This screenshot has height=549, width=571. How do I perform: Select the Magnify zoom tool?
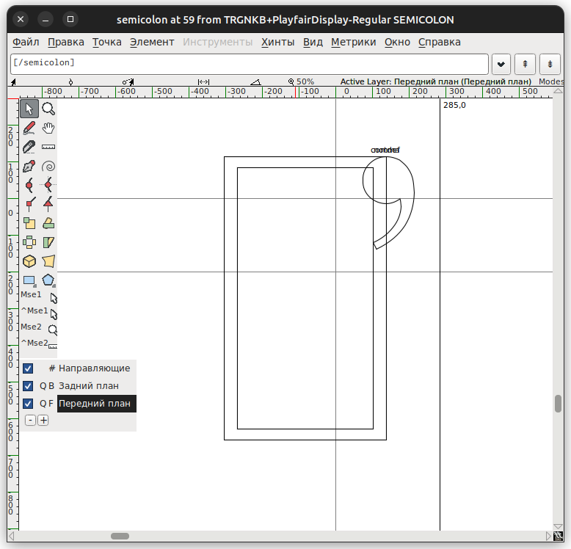click(x=48, y=109)
